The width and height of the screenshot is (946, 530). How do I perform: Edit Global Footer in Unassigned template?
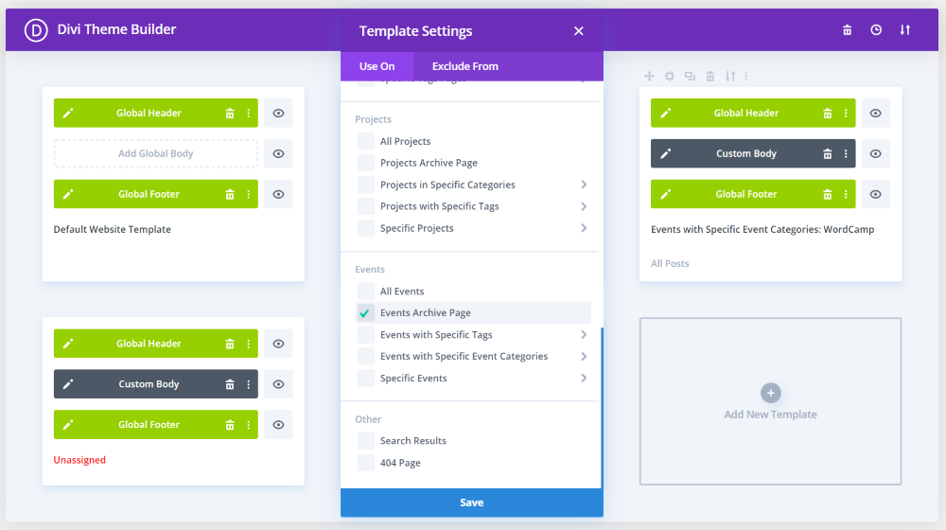[68, 424]
